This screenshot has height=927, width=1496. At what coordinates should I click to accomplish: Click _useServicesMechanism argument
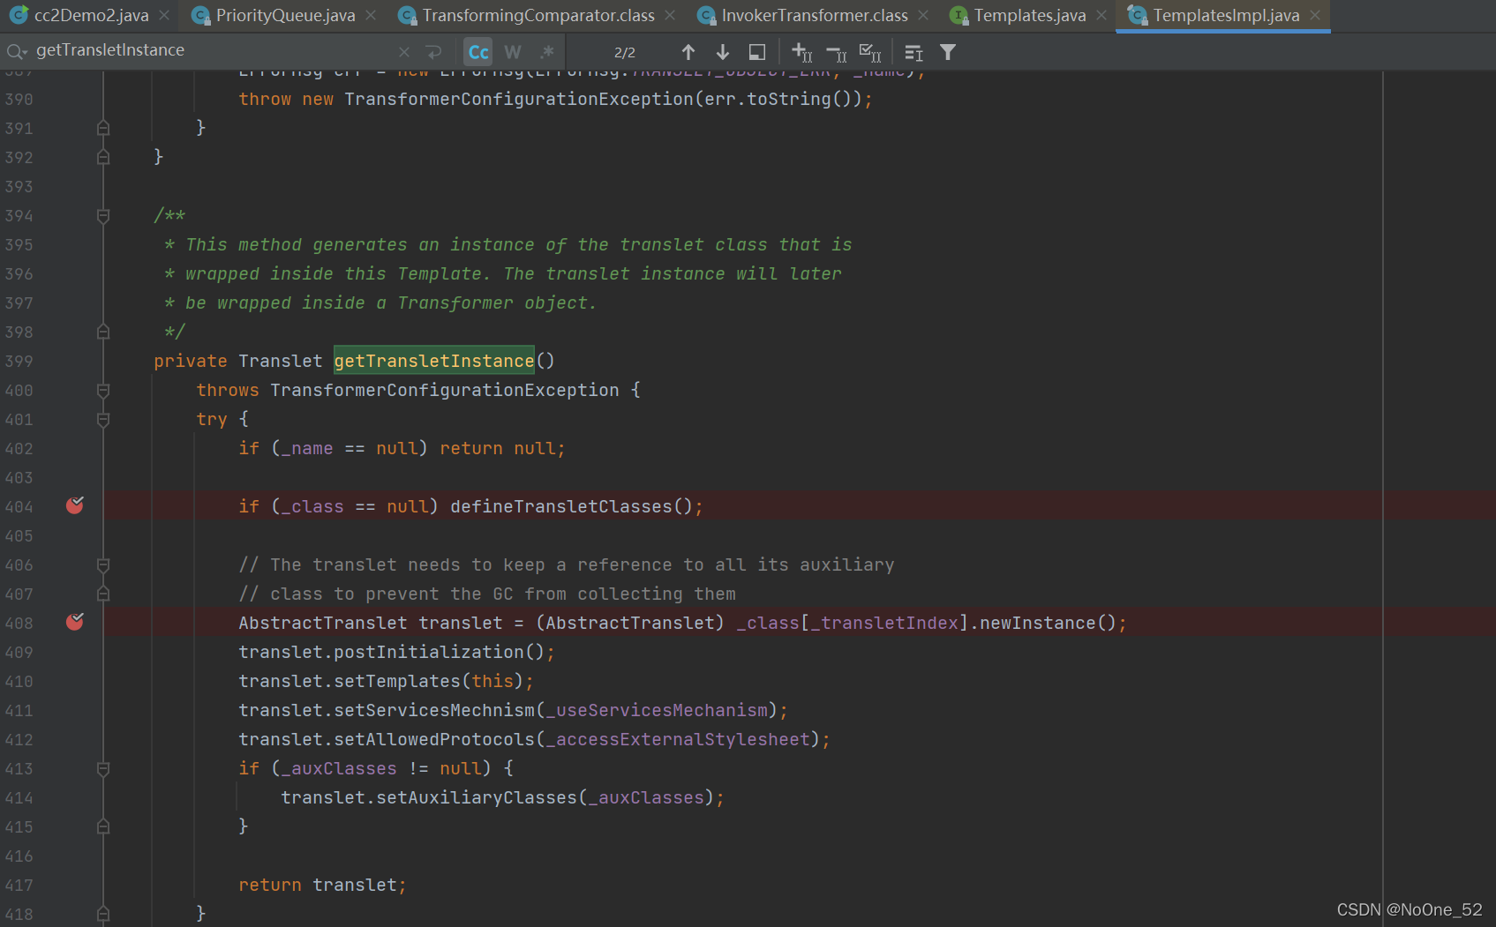(658, 710)
